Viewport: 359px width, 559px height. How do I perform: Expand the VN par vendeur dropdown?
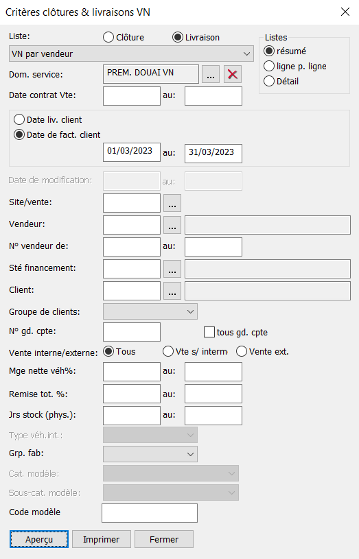coord(131,53)
